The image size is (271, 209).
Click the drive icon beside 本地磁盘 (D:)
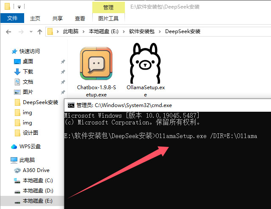[x=17, y=192]
